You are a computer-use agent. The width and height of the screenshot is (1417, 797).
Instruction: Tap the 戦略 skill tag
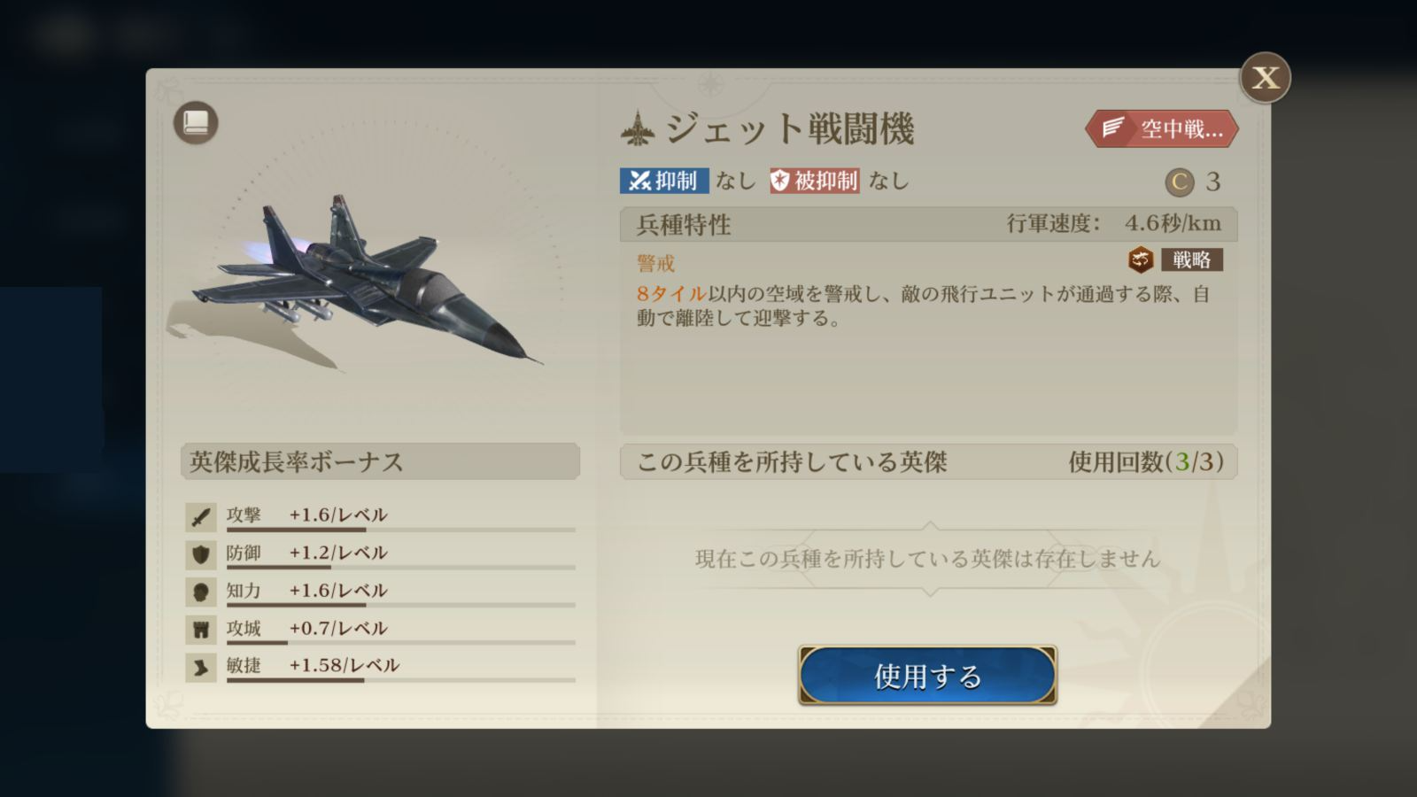tap(1192, 259)
